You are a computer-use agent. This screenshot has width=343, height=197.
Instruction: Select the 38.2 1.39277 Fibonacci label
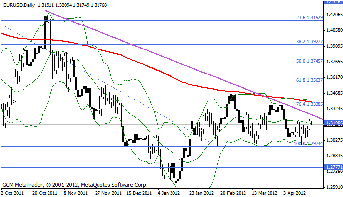tap(310, 41)
